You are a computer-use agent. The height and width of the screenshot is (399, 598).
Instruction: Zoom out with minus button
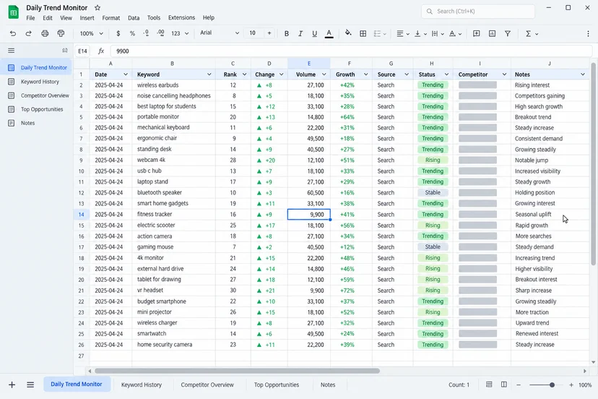pos(519,385)
